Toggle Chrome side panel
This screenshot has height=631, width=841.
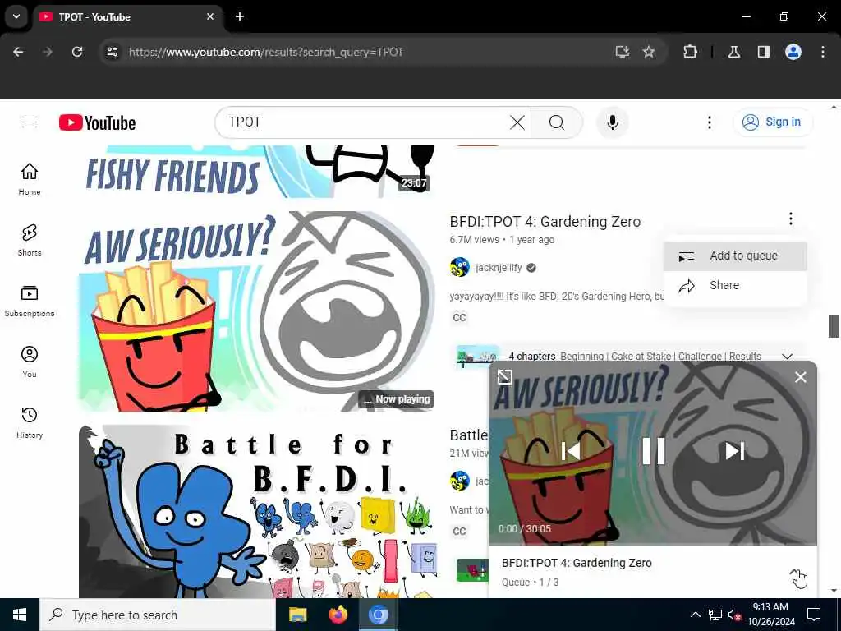[763, 52]
